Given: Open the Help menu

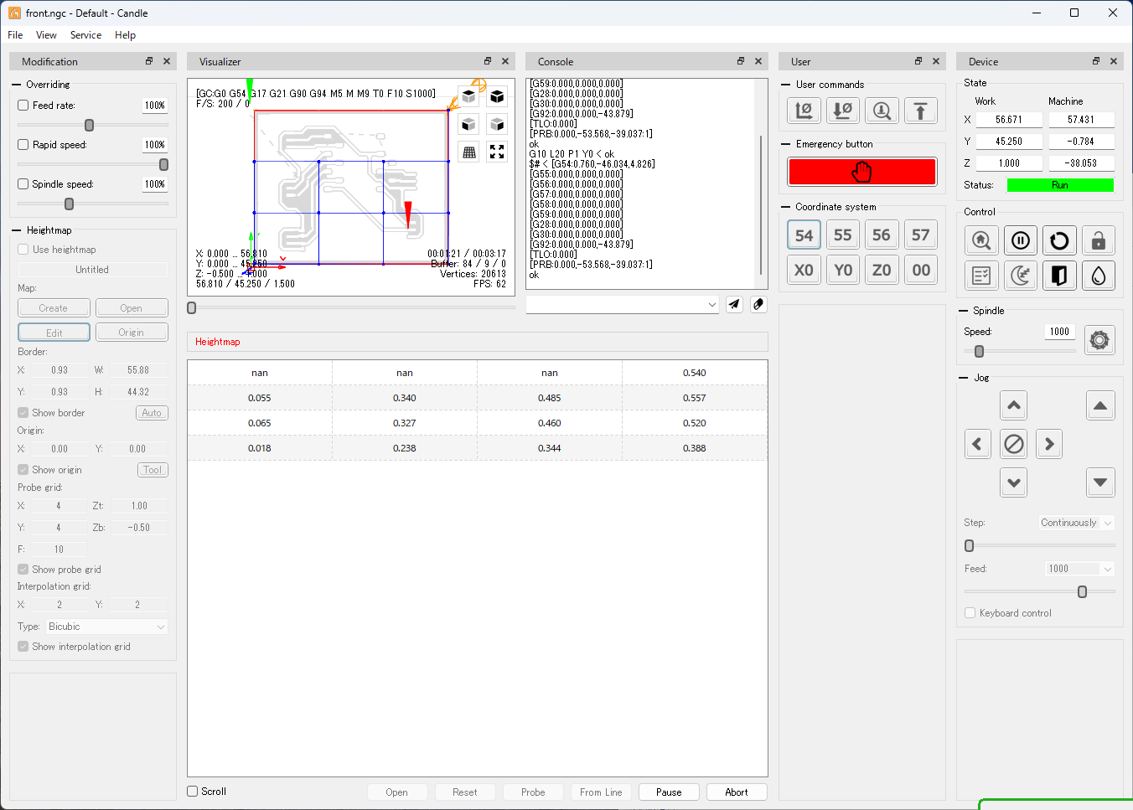Looking at the screenshot, I should pyautogui.click(x=125, y=35).
